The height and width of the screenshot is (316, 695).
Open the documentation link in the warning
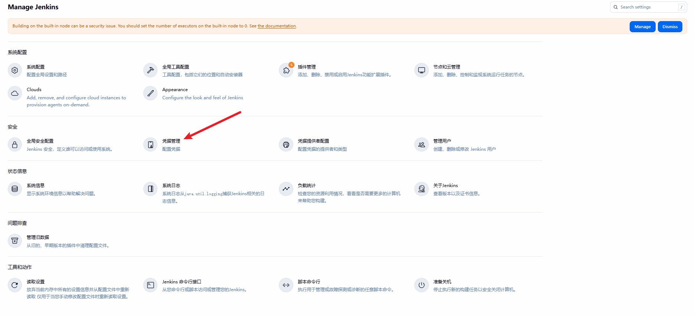tap(277, 26)
